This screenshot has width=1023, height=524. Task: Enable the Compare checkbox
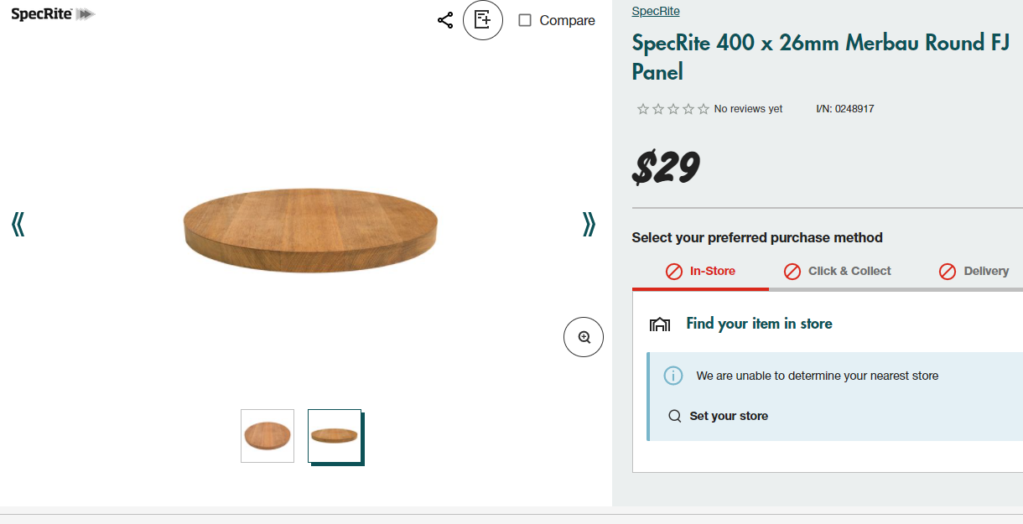point(524,20)
